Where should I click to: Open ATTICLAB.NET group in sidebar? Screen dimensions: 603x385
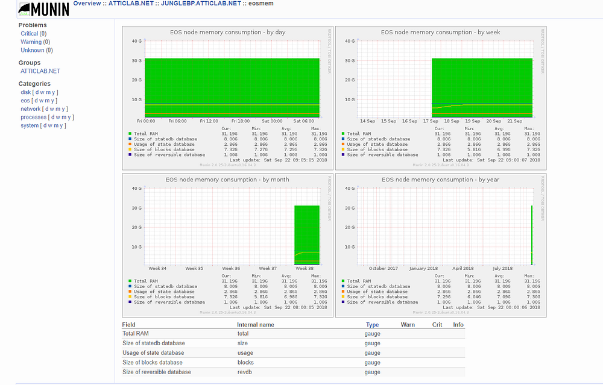40,71
